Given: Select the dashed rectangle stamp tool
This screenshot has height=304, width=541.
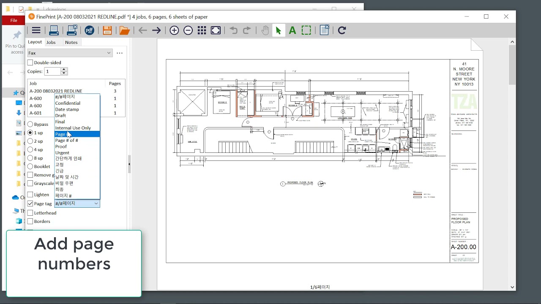Looking at the screenshot, I should coord(306,30).
